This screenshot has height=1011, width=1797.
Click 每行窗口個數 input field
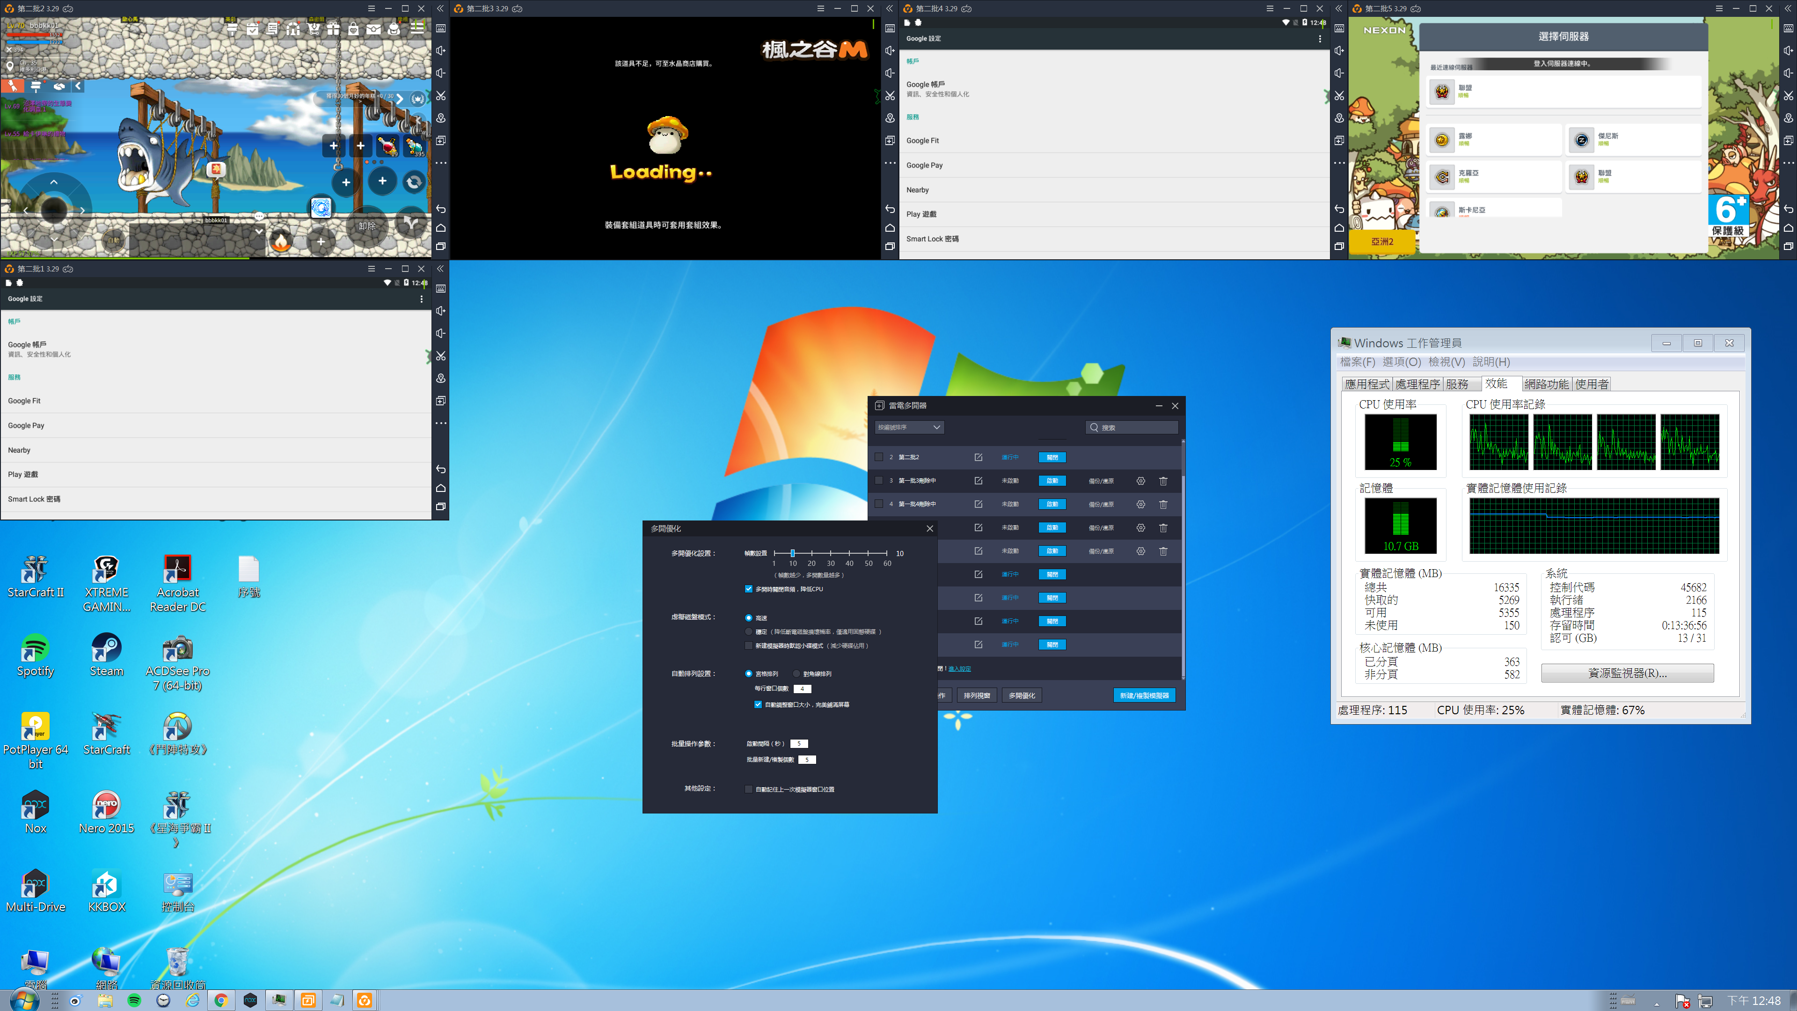pyautogui.click(x=802, y=689)
